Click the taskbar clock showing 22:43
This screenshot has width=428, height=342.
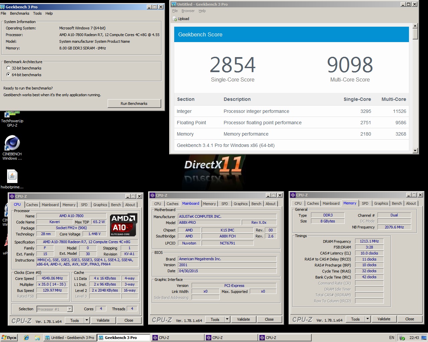414,338
